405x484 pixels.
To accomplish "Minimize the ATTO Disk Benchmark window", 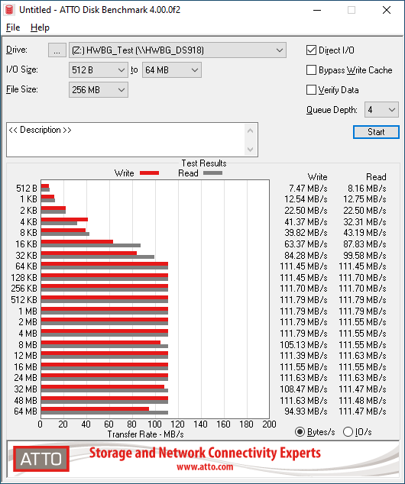I will click(317, 10).
